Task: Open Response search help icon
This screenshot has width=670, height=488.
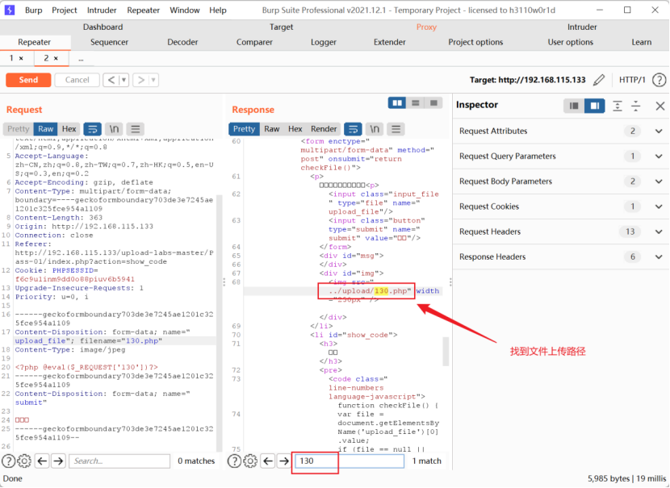Action: (x=234, y=461)
